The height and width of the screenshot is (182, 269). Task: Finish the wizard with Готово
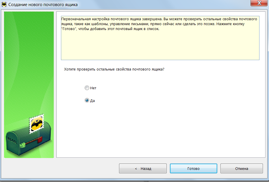(194, 168)
